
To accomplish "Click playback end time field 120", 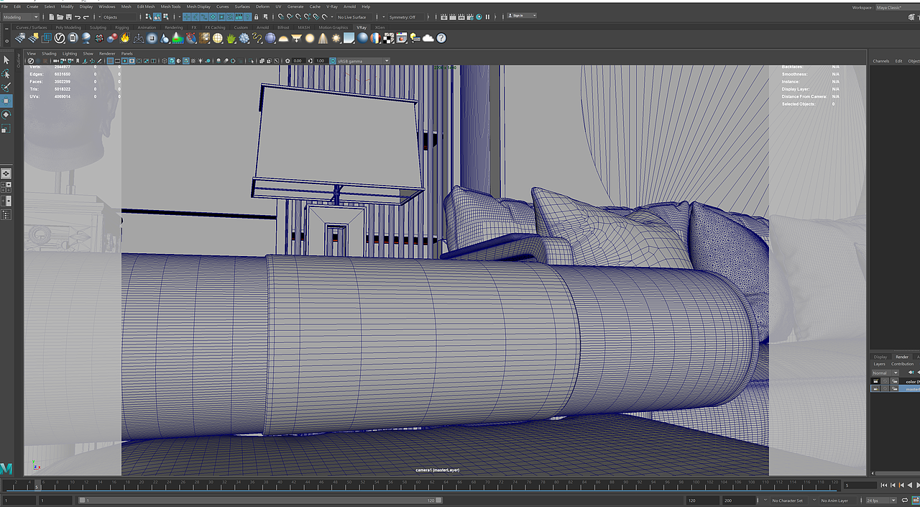I will pyautogui.click(x=702, y=501).
